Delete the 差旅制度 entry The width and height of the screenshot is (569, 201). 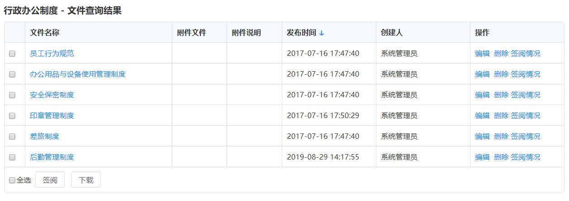coord(501,137)
